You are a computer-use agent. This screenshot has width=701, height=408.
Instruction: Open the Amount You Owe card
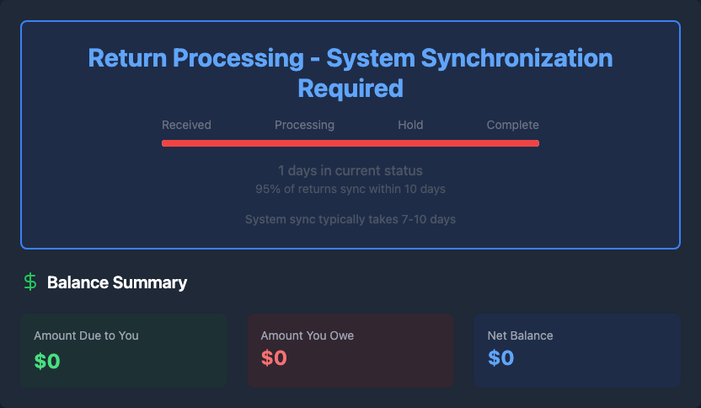tap(350, 350)
